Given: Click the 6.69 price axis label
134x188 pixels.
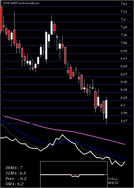Looking at the screenshot, I should (x=124, y=66).
